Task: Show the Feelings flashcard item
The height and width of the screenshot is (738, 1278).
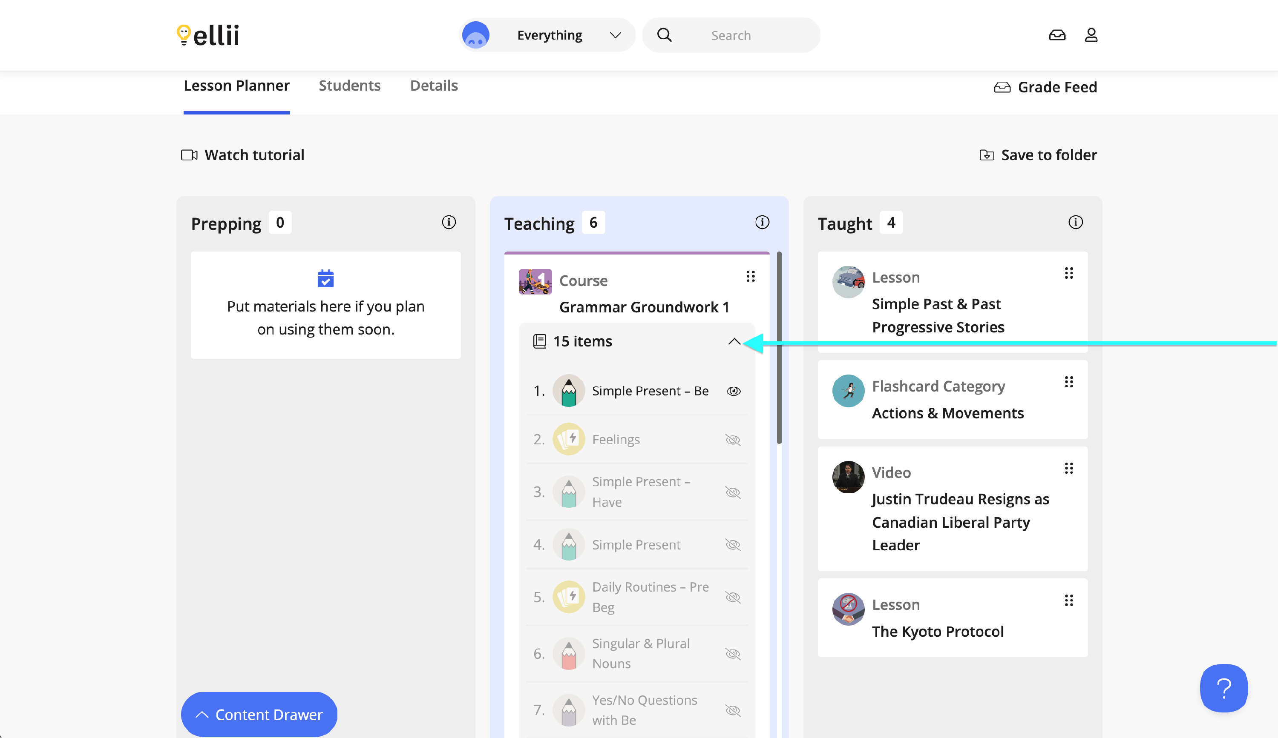Action: click(733, 440)
